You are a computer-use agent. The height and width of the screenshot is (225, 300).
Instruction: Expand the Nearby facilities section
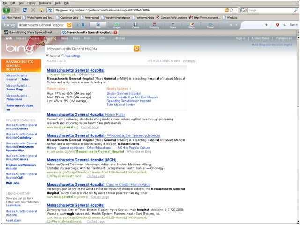(119, 89)
